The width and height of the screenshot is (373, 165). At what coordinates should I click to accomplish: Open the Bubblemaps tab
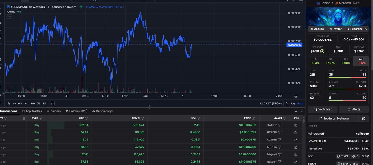(x=103, y=111)
